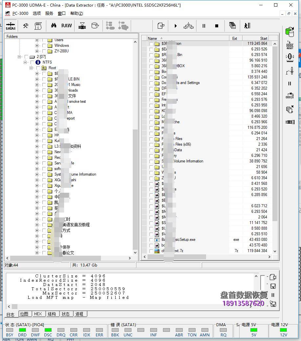Tick the checkbox for Program Files (x86)

click(151, 145)
